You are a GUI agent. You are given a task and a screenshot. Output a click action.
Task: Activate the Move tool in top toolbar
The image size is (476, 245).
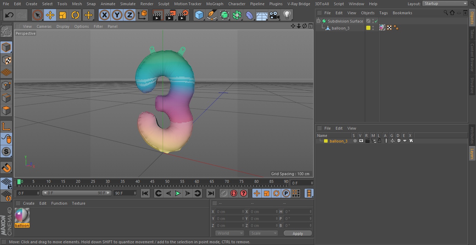(50, 15)
